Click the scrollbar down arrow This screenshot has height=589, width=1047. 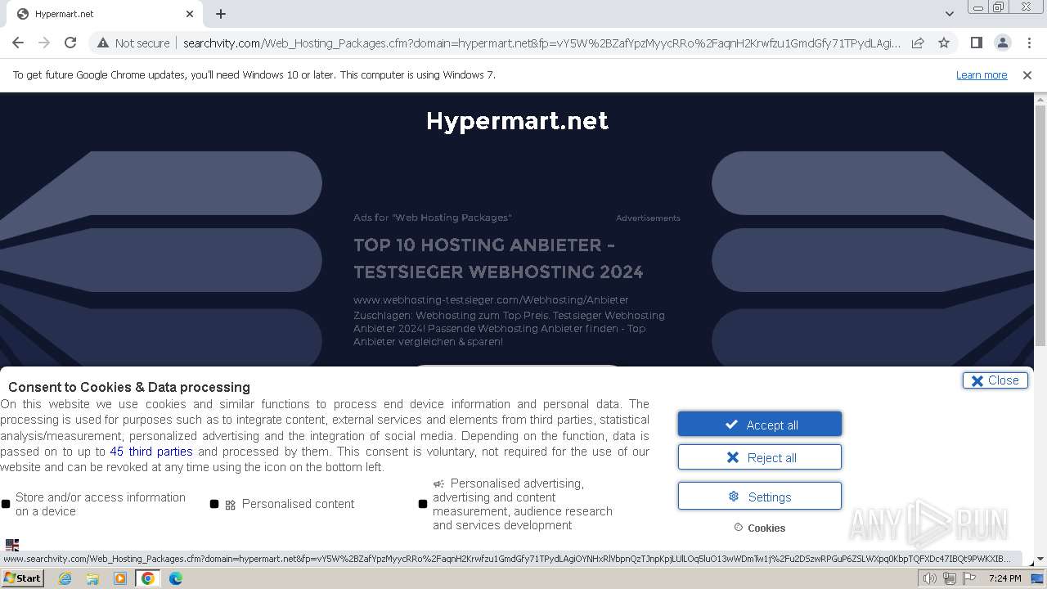click(x=1040, y=560)
